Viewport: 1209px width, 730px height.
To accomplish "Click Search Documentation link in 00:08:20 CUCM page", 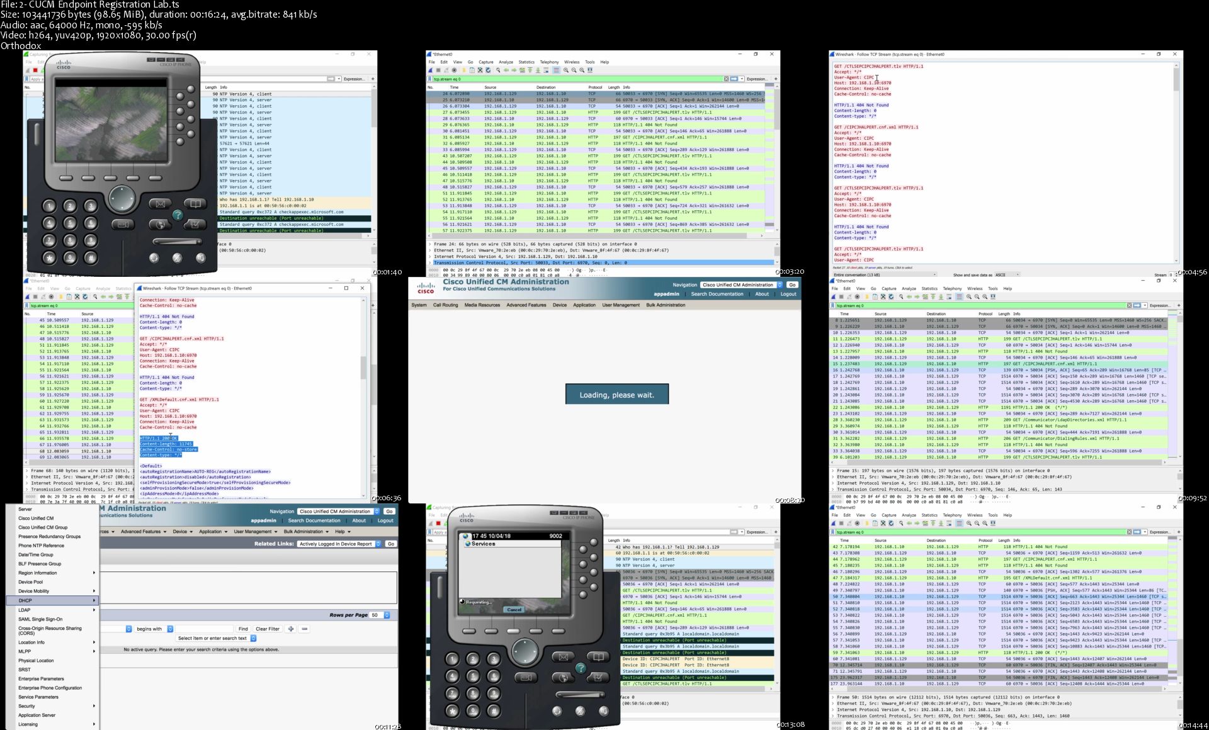I will point(717,294).
